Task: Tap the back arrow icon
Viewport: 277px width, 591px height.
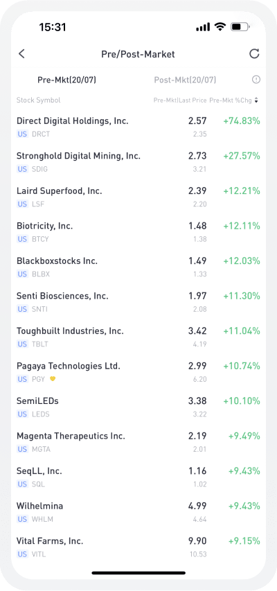Action: coord(21,54)
